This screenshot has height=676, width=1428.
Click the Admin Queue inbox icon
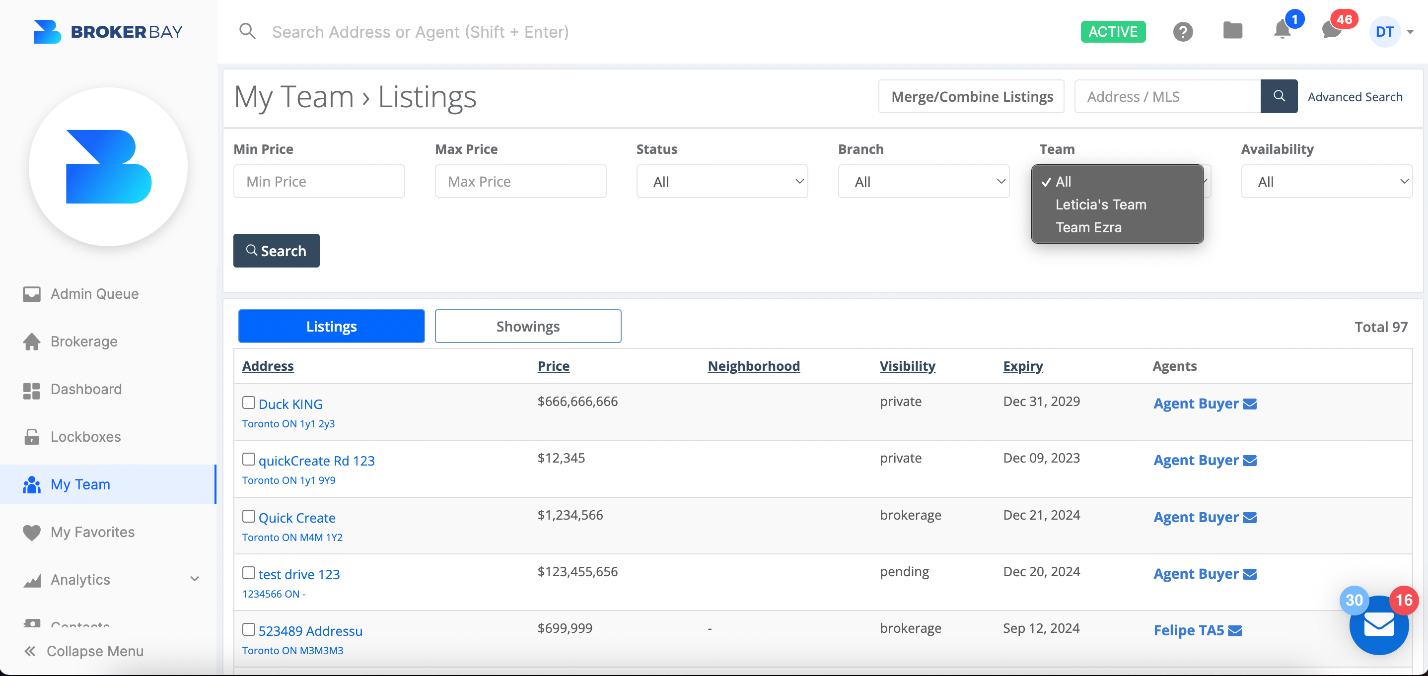(32, 294)
